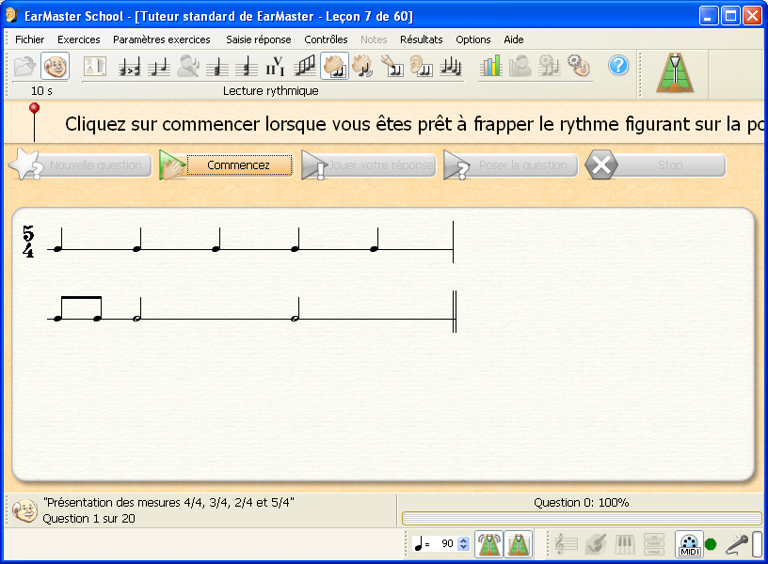
Task: Open the tutor settings gear-with-face icon
Action: point(579,66)
